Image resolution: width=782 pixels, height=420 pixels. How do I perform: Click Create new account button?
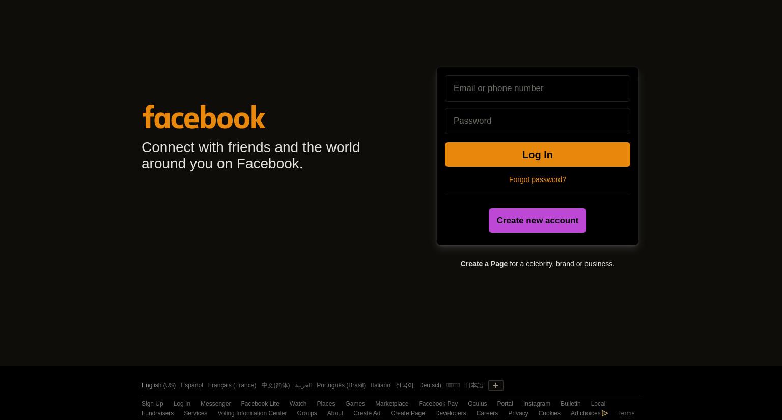[537, 221]
